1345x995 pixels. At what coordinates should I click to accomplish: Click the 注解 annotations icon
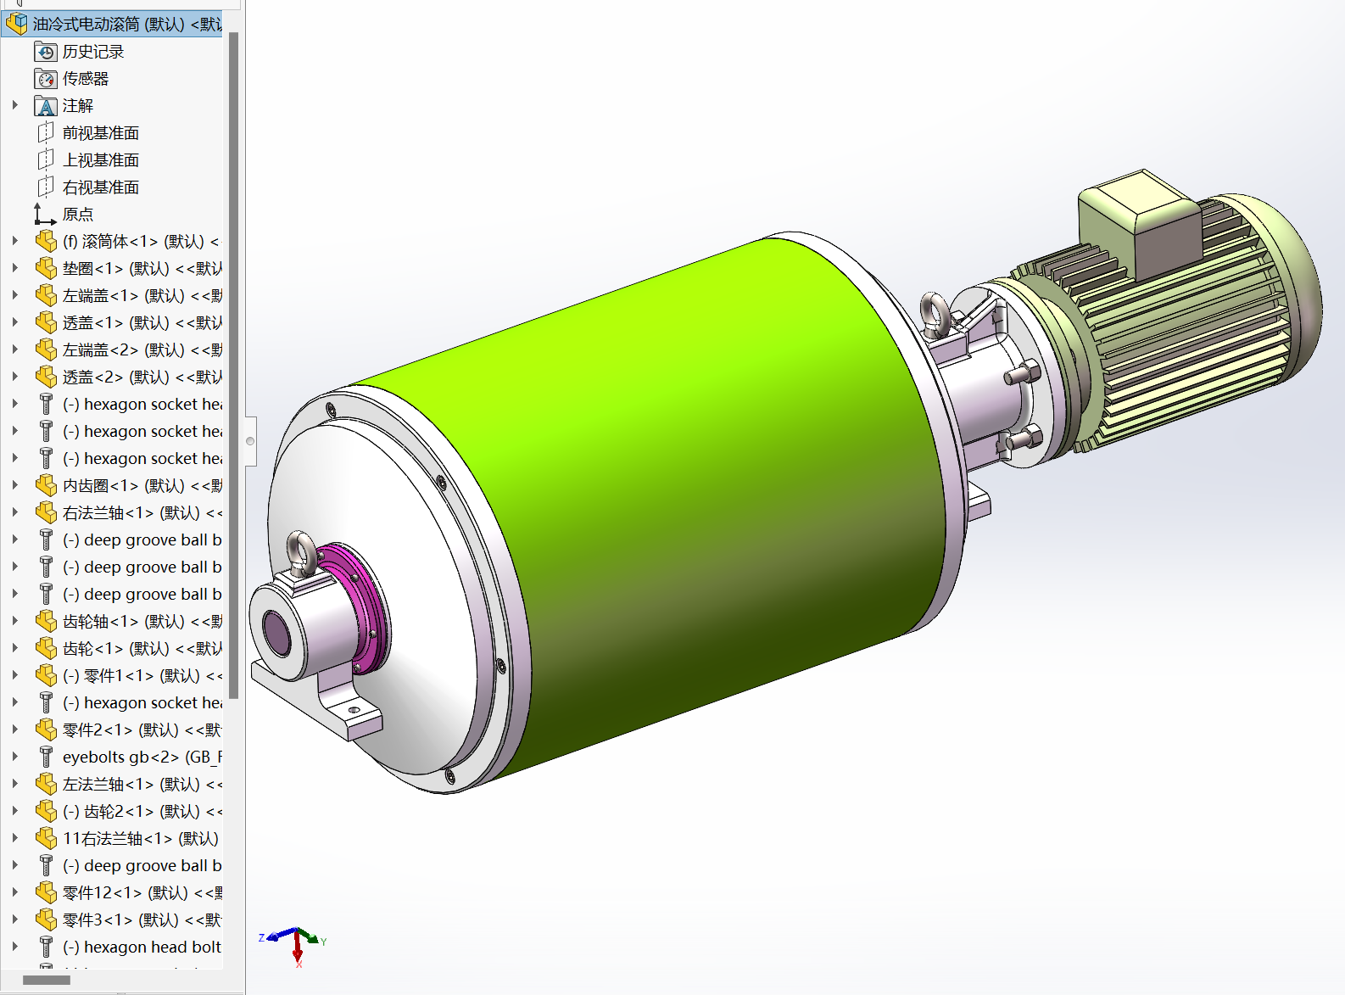pyautogui.click(x=46, y=106)
